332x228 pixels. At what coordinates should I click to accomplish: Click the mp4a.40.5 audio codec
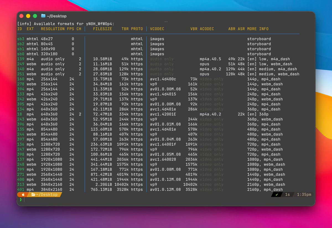(210, 59)
